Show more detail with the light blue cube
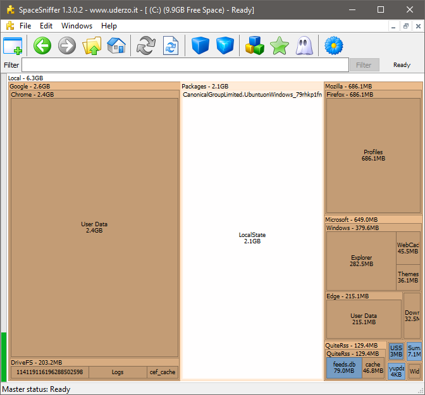The height and width of the screenshot is (395, 425). pyautogui.click(x=225, y=46)
